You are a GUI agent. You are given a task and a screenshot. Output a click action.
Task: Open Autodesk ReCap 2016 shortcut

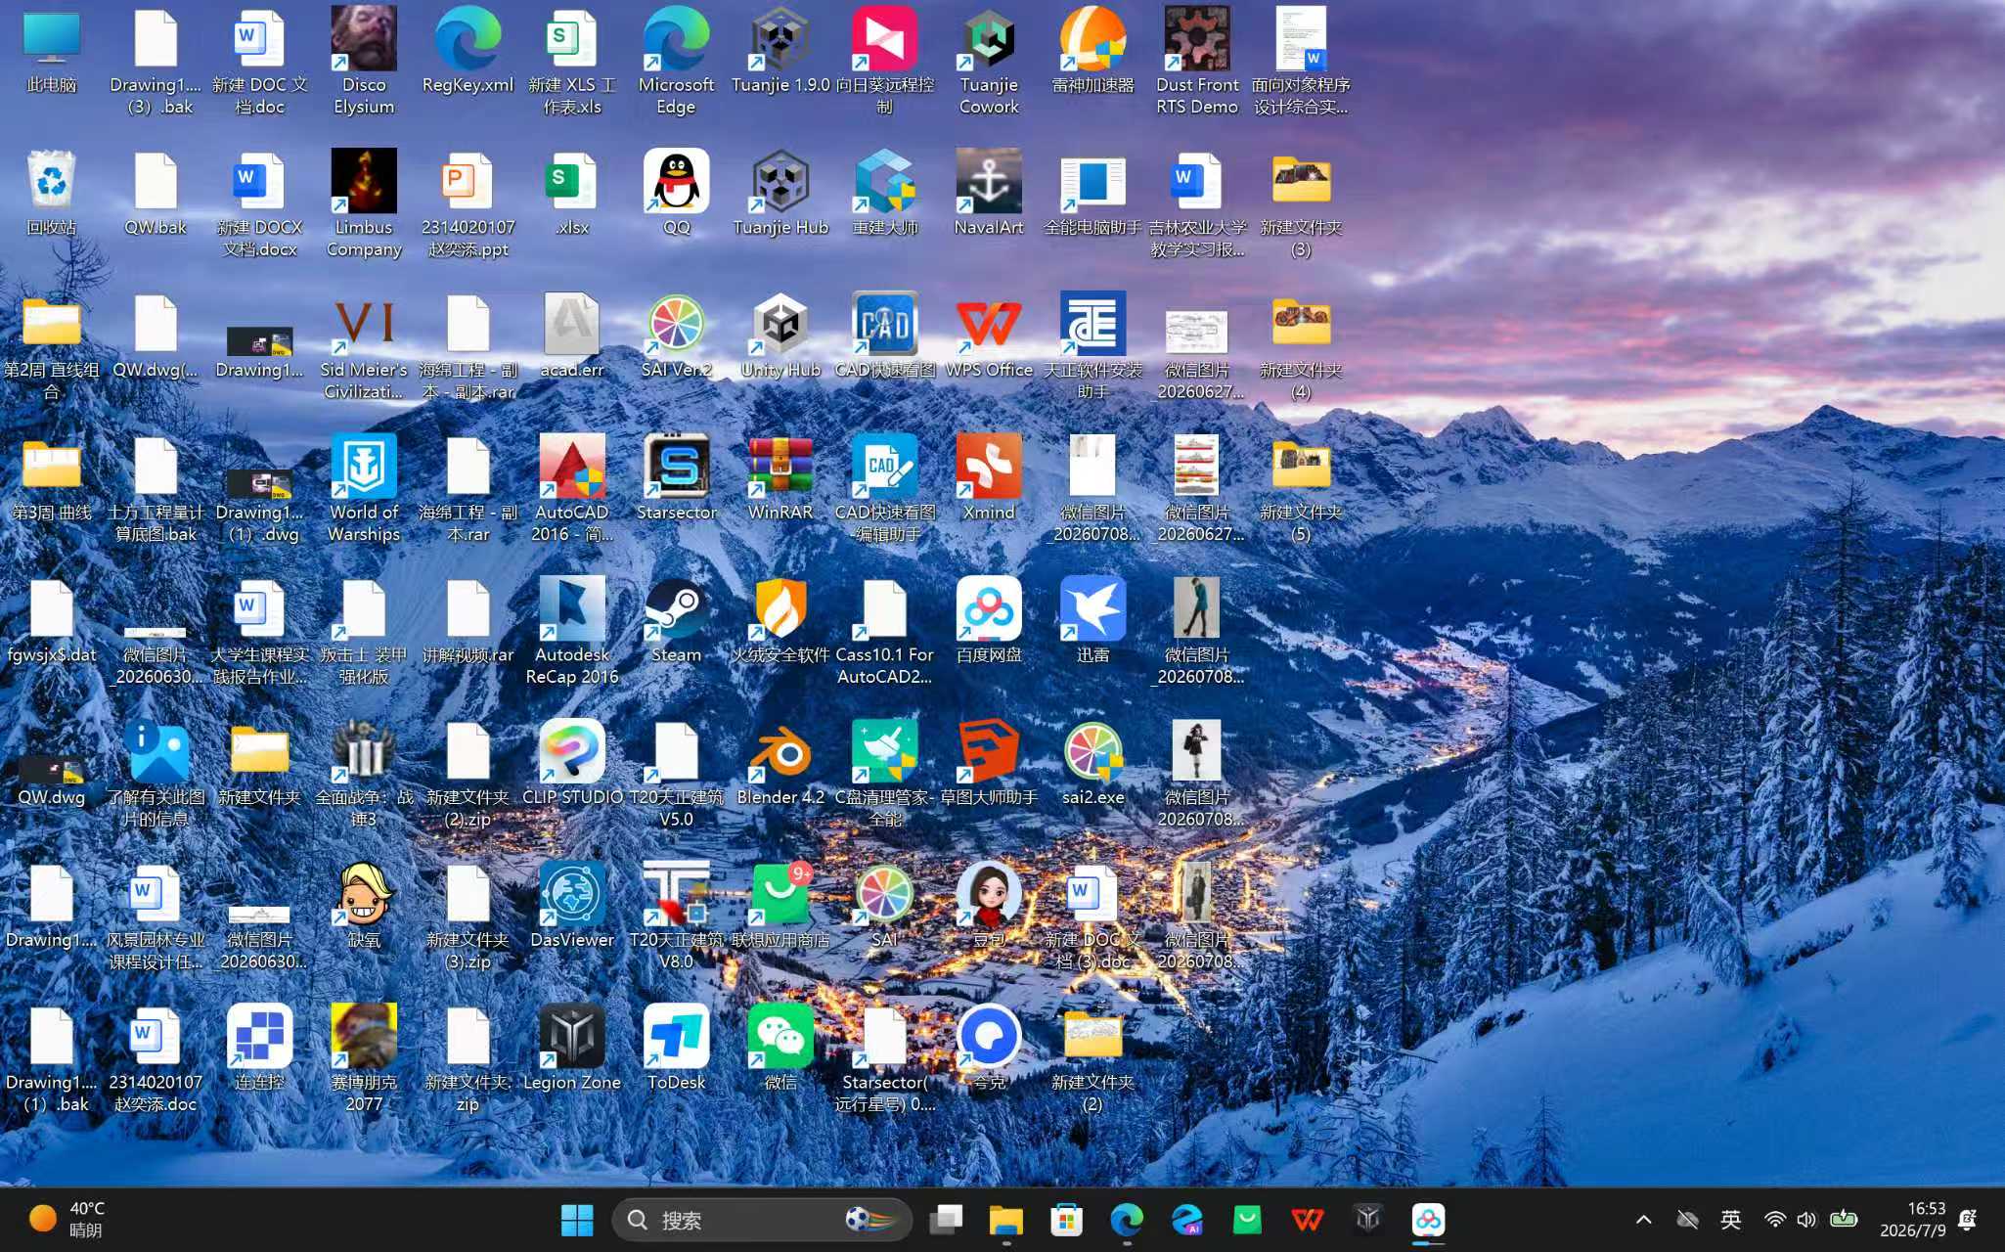pyautogui.click(x=572, y=630)
